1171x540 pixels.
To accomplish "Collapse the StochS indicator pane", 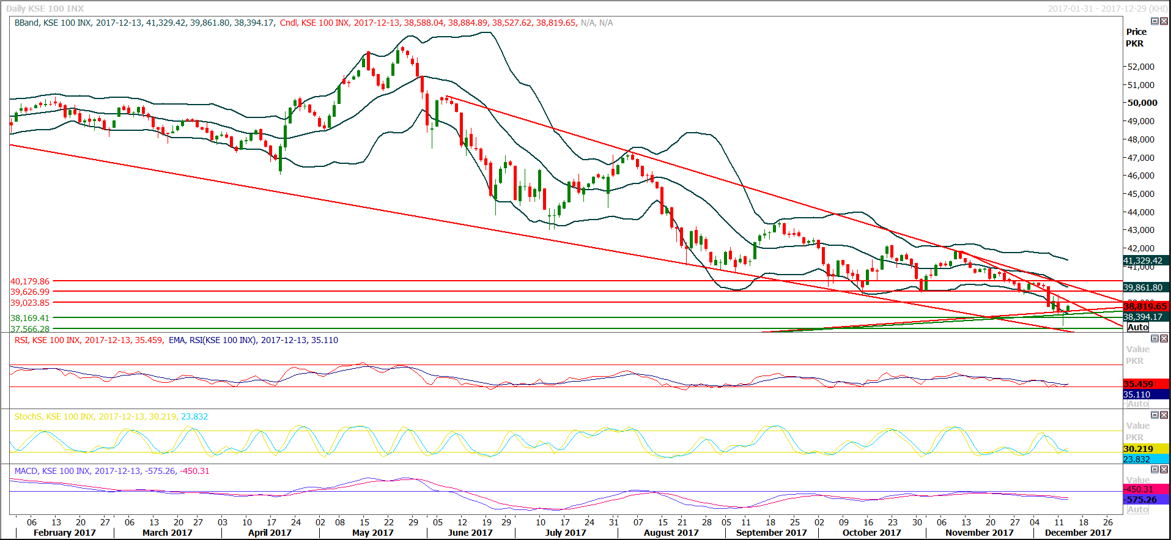I will pyautogui.click(x=1154, y=415).
